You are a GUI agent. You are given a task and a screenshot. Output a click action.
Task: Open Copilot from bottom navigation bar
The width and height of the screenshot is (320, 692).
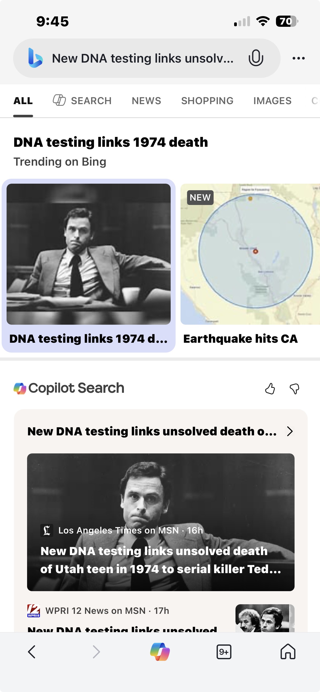tap(160, 652)
